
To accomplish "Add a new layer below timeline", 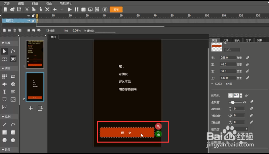I will [x=4, y=30].
